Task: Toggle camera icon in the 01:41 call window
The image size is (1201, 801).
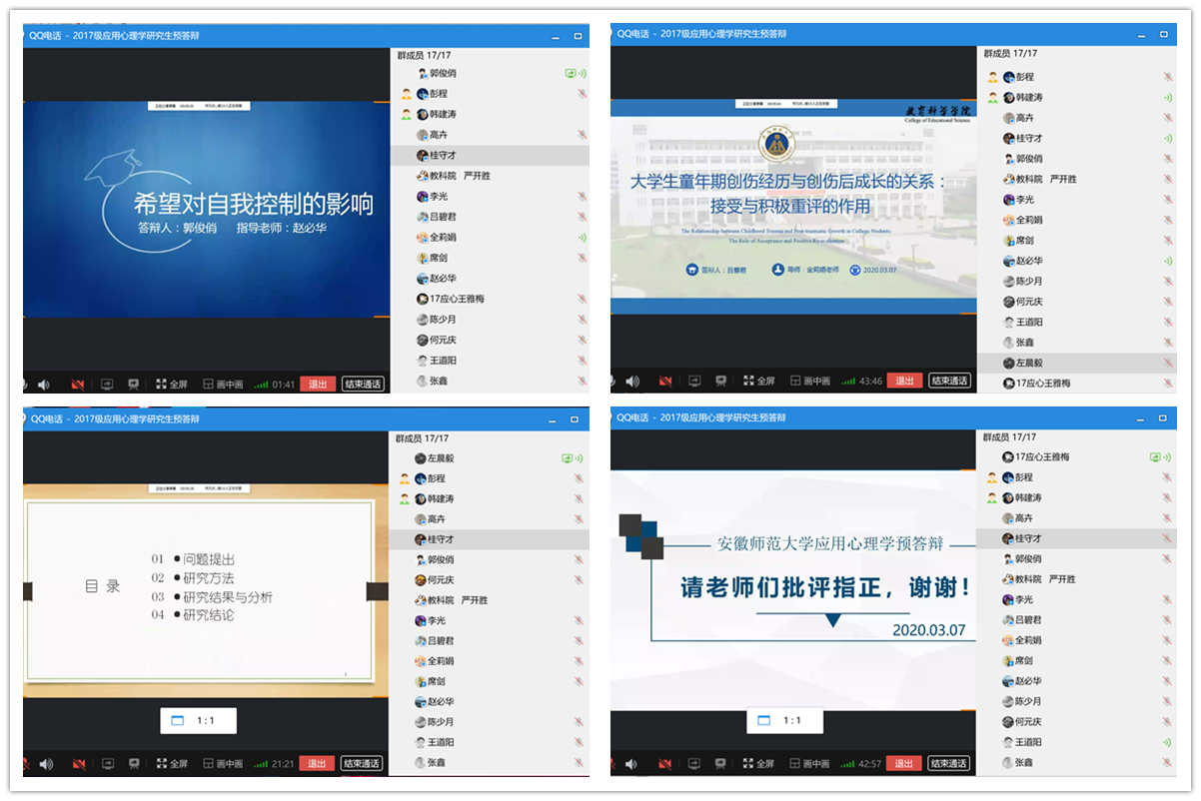Action: tap(77, 384)
